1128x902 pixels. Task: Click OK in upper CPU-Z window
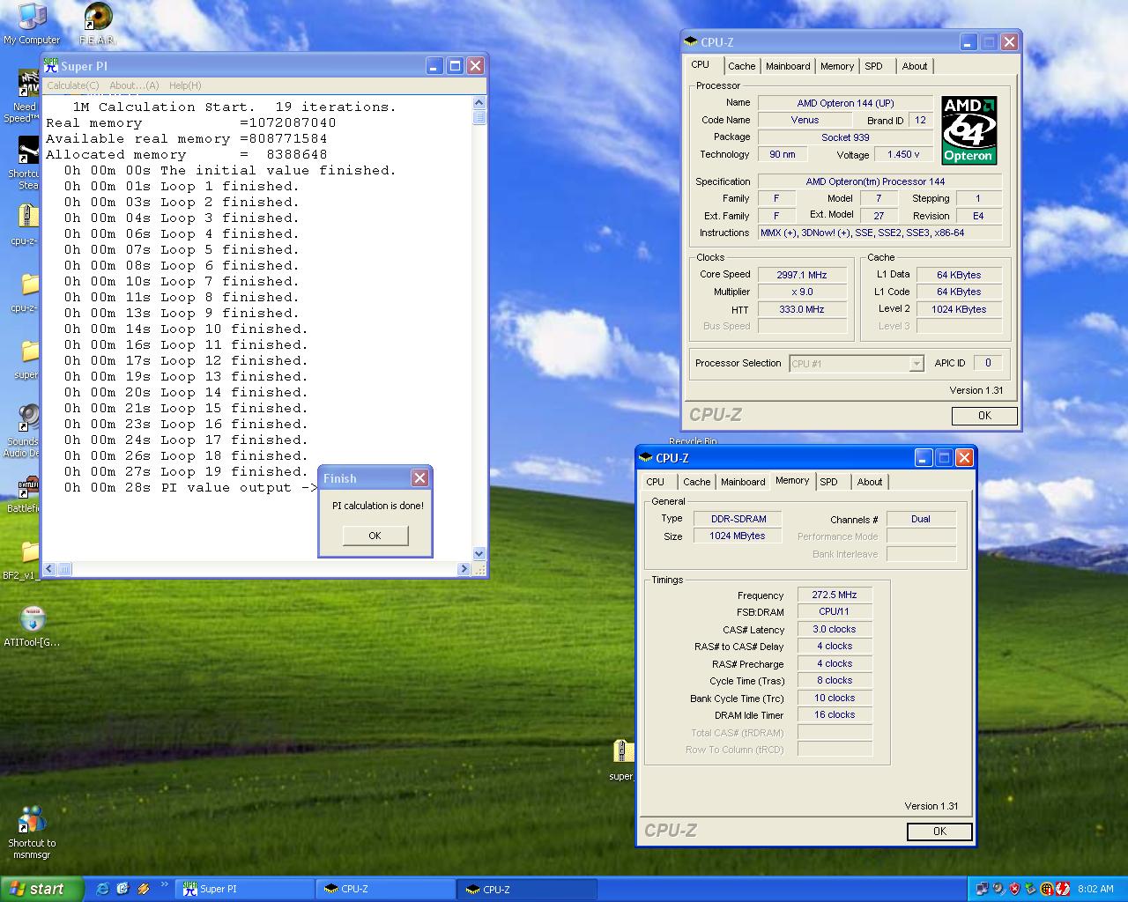coord(984,416)
